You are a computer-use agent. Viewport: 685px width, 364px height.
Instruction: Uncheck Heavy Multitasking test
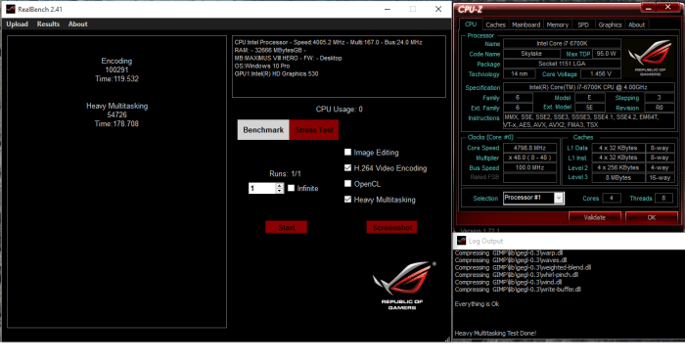pos(347,200)
